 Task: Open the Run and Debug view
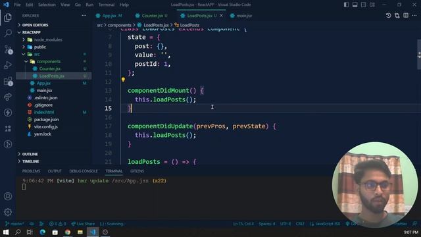tap(8, 65)
